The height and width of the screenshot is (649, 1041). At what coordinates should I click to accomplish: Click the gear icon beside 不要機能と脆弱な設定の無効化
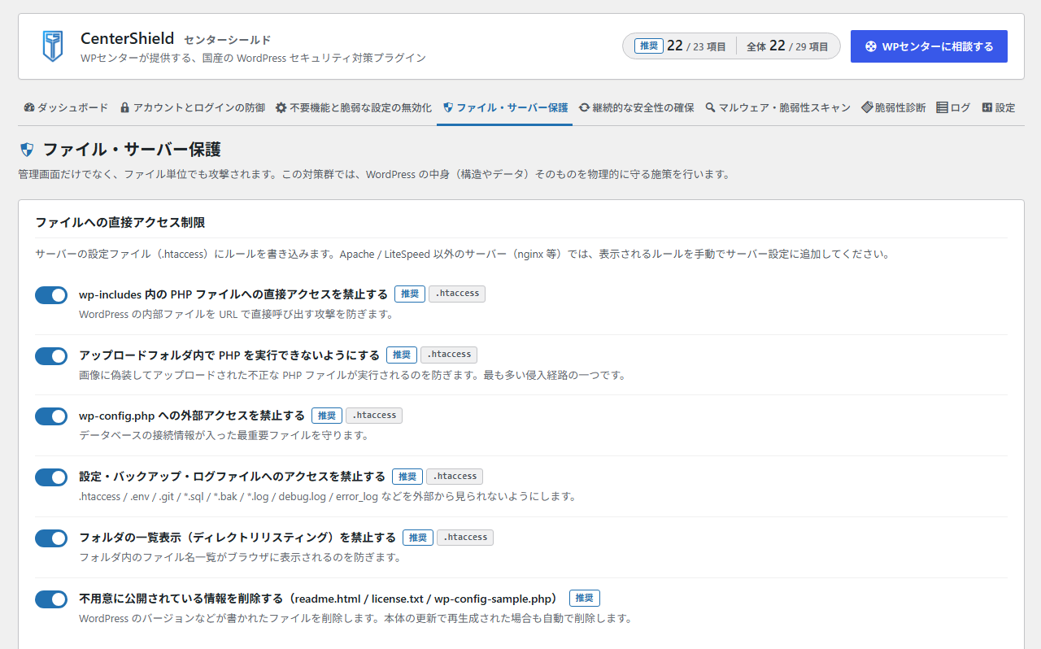(x=281, y=107)
